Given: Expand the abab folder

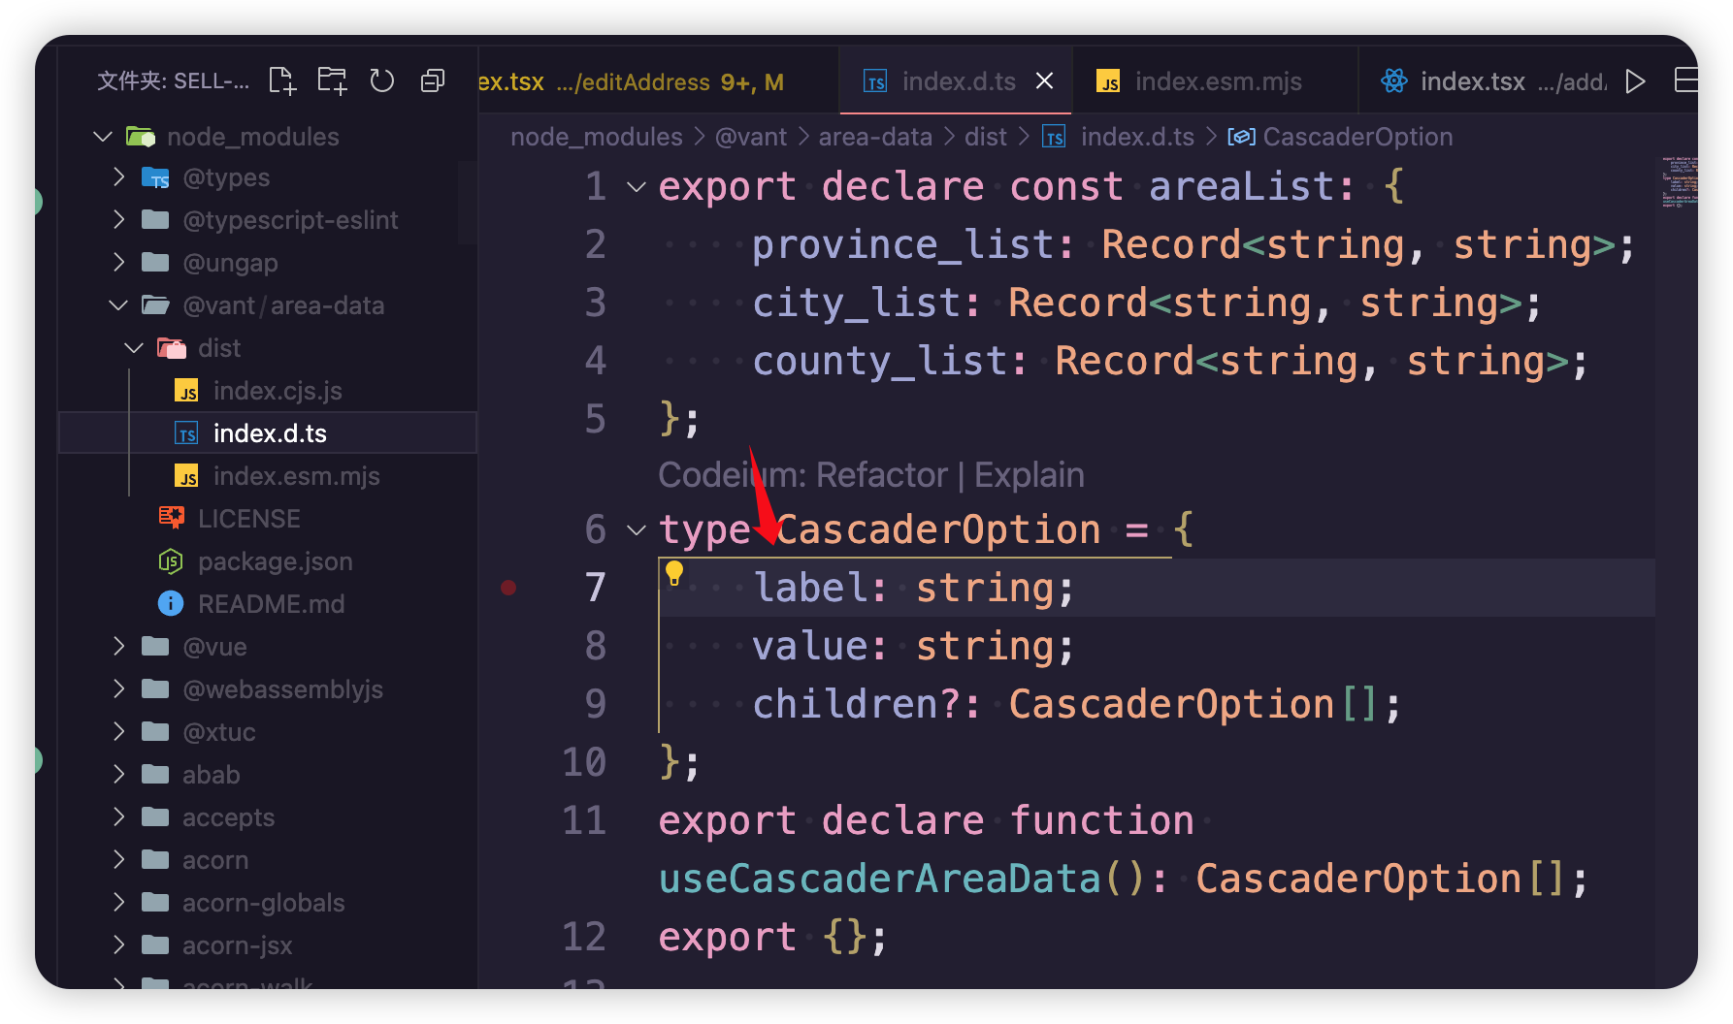Looking at the screenshot, I should coord(268,775).
